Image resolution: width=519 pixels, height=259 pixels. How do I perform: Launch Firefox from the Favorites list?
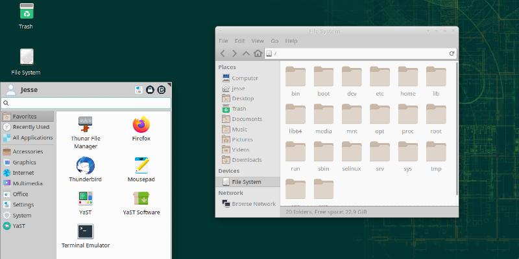141,128
